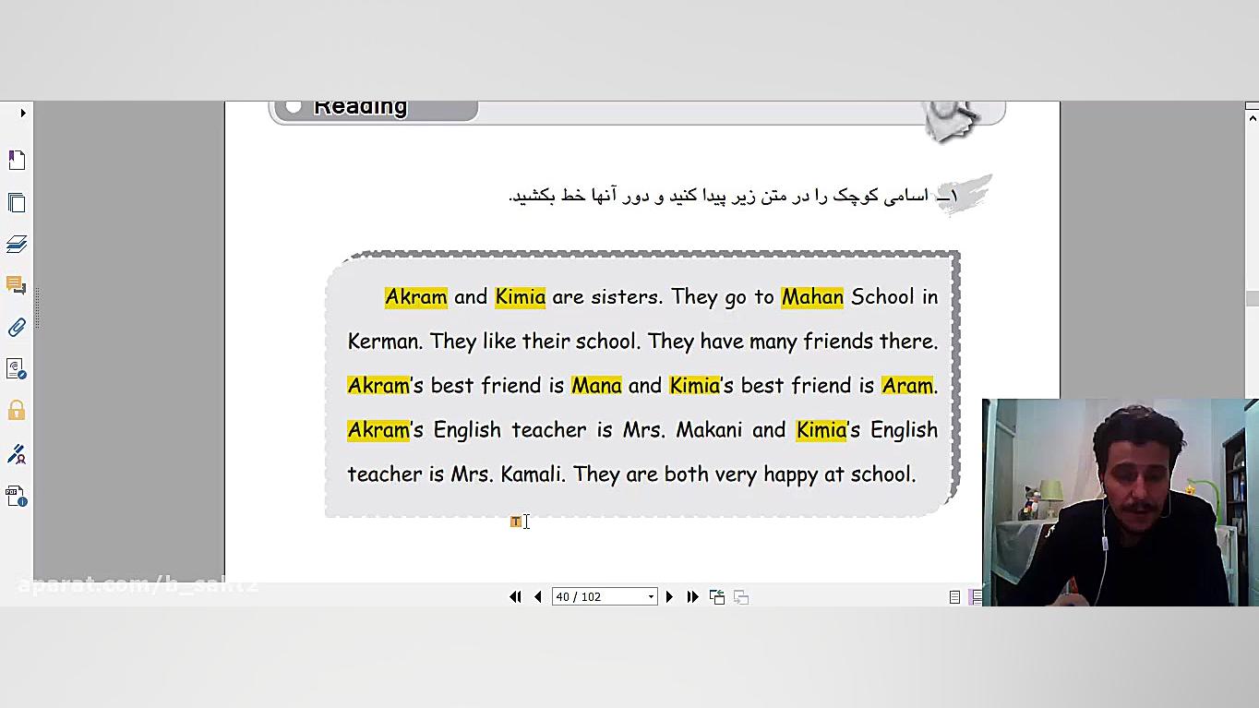
Task: Click the word Kerman in the passage
Action: pyautogui.click(x=384, y=341)
